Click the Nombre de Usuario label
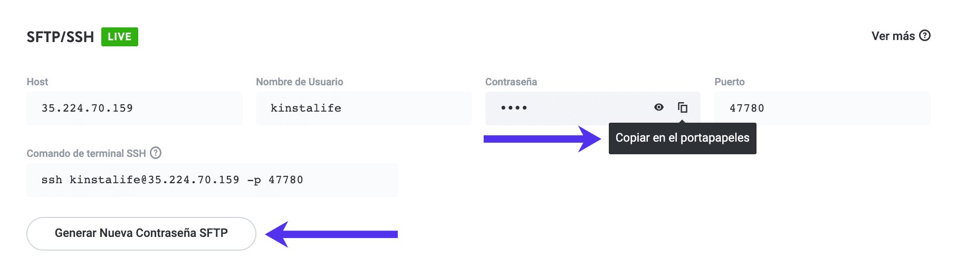This screenshot has height=278, width=957. point(299,82)
